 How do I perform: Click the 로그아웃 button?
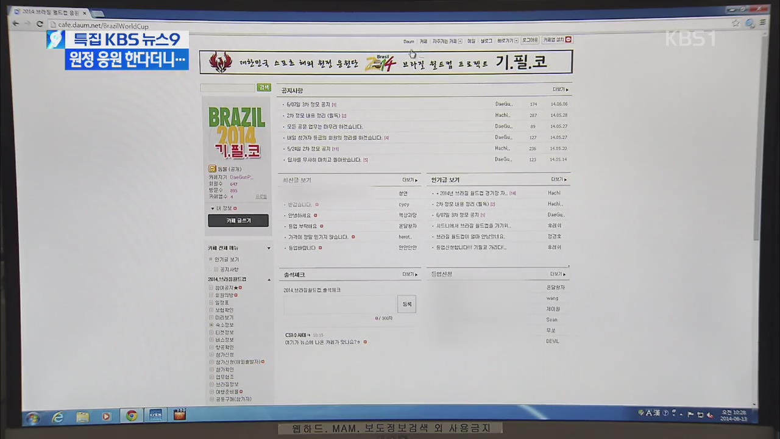[530, 40]
